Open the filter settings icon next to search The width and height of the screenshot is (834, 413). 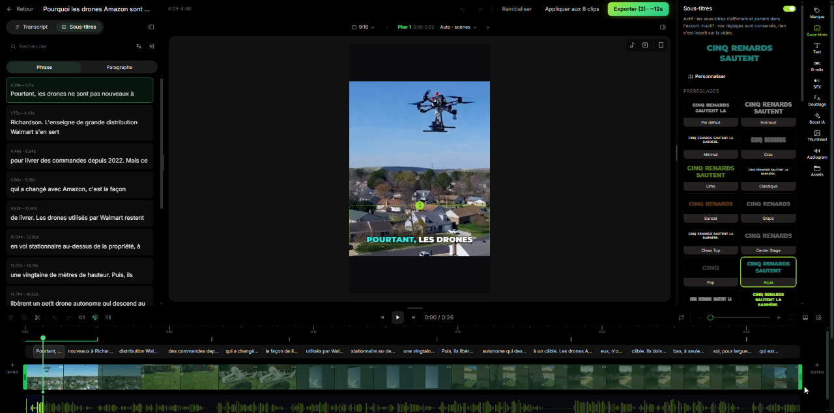(152, 46)
